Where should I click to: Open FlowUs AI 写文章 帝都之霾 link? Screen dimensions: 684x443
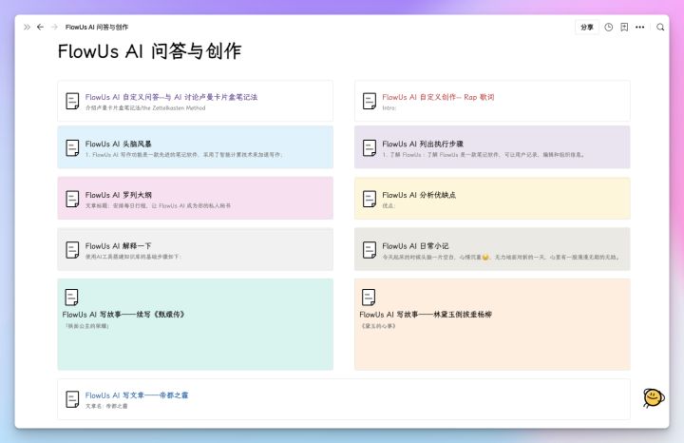point(137,395)
